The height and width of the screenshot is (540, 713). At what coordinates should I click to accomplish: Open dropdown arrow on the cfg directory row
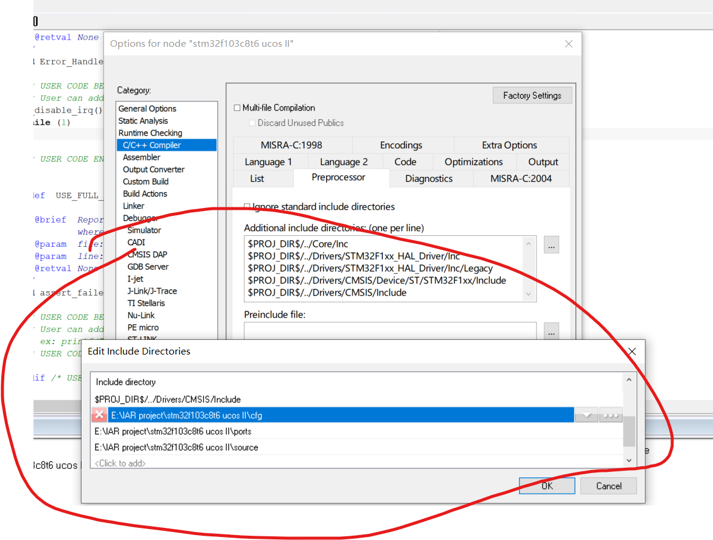[586, 415]
